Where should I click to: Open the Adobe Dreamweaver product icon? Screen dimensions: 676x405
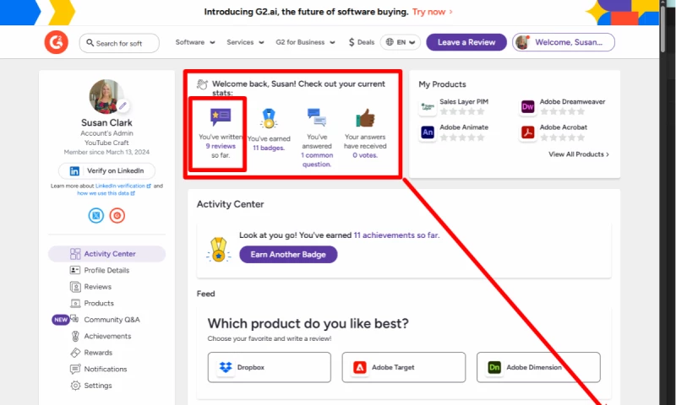coord(528,106)
